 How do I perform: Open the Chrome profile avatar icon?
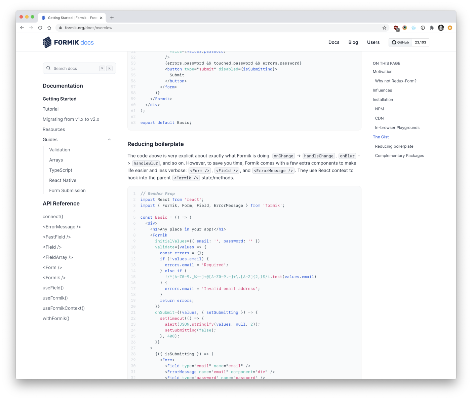(x=441, y=28)
